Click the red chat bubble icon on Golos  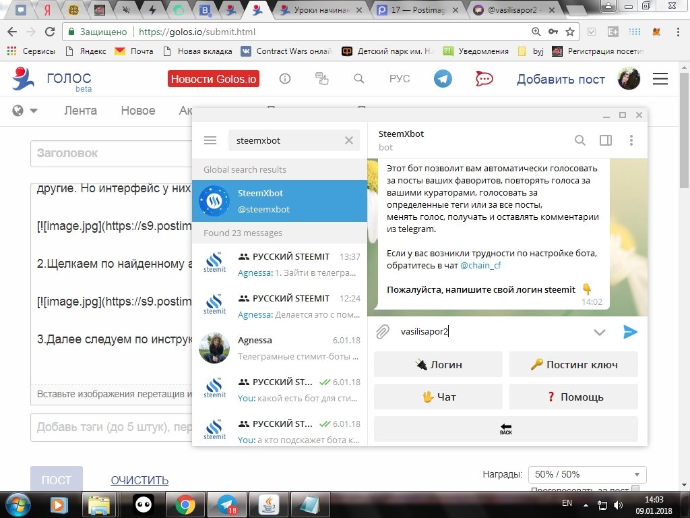[x=484, y=79]
